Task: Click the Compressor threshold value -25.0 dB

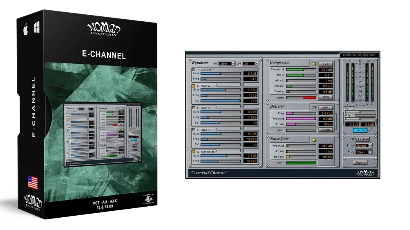Action: coord(326,70)
